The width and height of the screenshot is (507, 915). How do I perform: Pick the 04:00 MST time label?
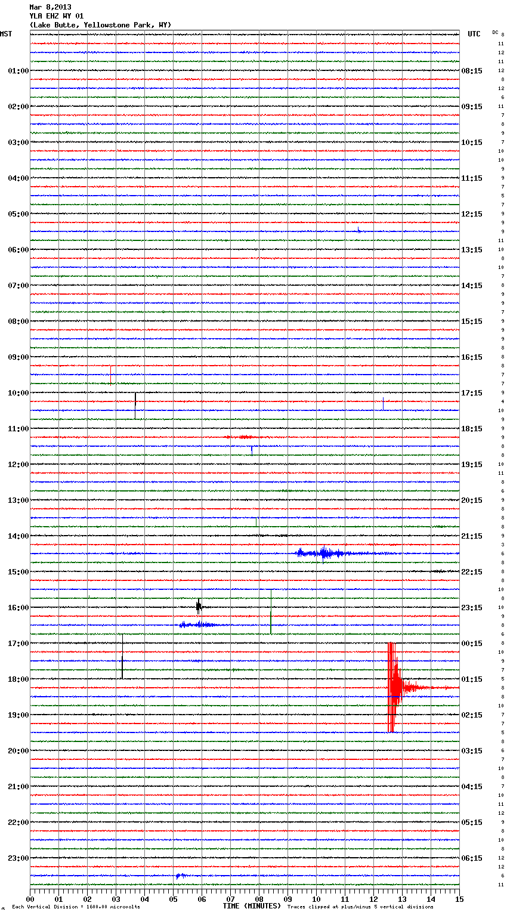[18, 178]
